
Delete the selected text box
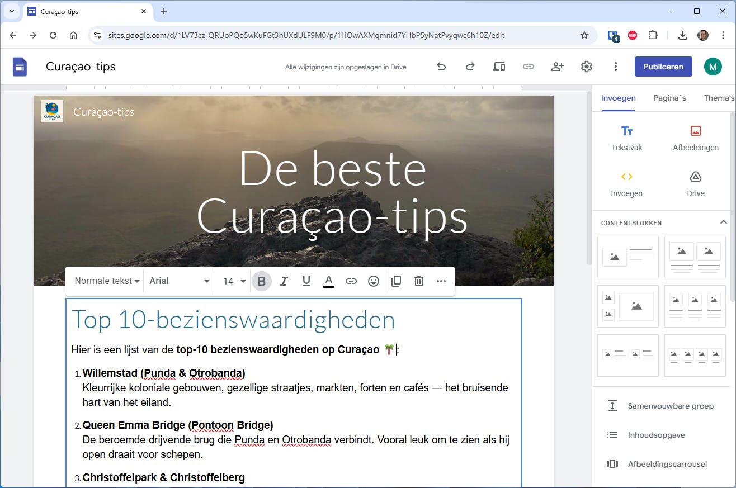(419, 281)
